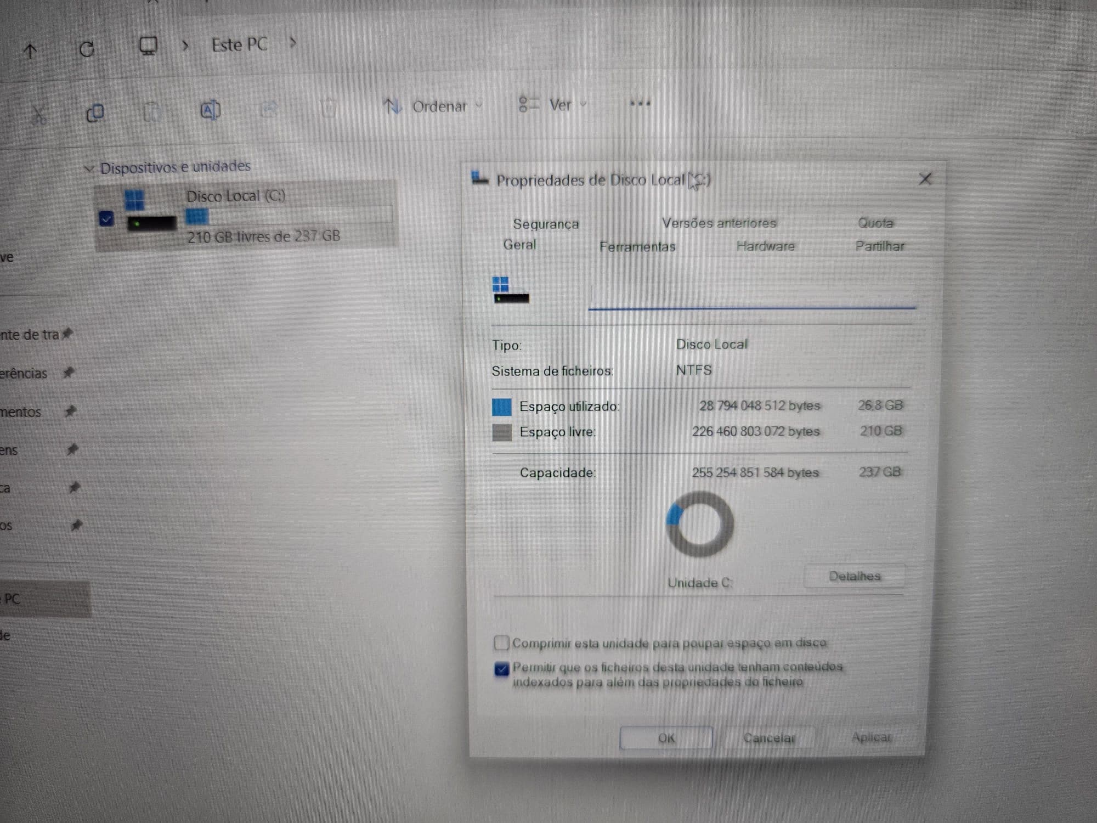The width and height of the screenshot is (1097, 823).
Task: Click the Paste clipboard icon
Action: pos(152,111)
